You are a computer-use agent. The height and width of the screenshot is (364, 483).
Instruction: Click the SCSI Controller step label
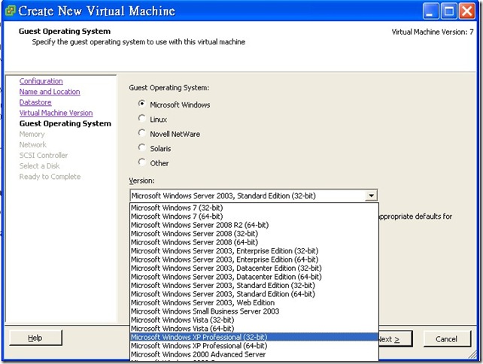click(x=44, y=155)
